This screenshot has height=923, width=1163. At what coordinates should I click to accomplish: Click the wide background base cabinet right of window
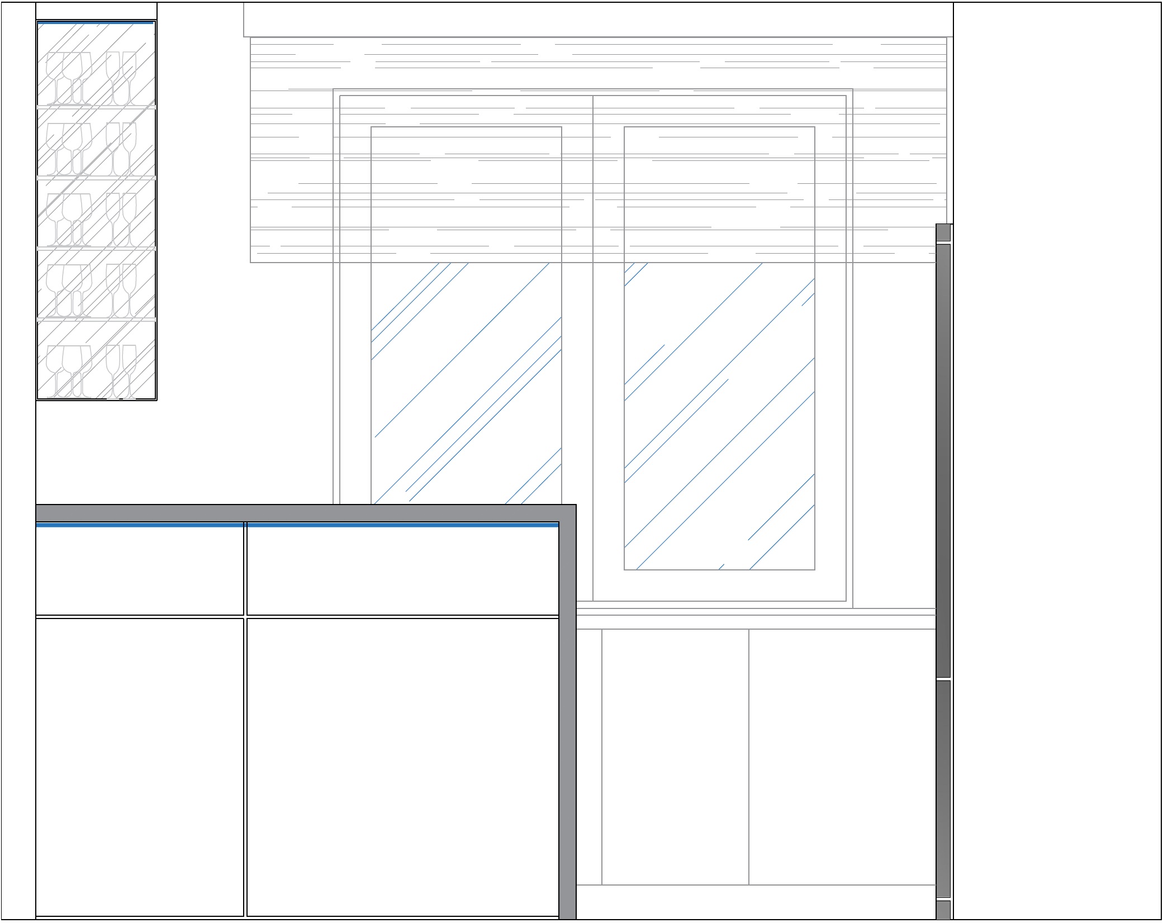842,757
